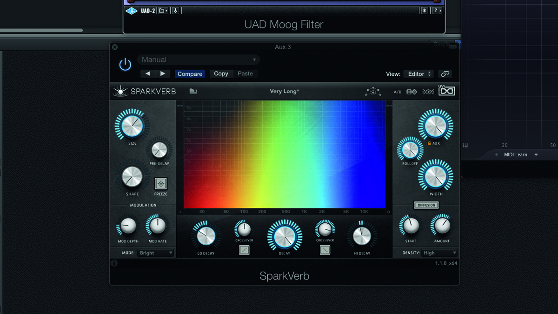The height and width of the screenshot is (314, 558).
Task: Click the decay spectrum color display
Action: (285, 155)
